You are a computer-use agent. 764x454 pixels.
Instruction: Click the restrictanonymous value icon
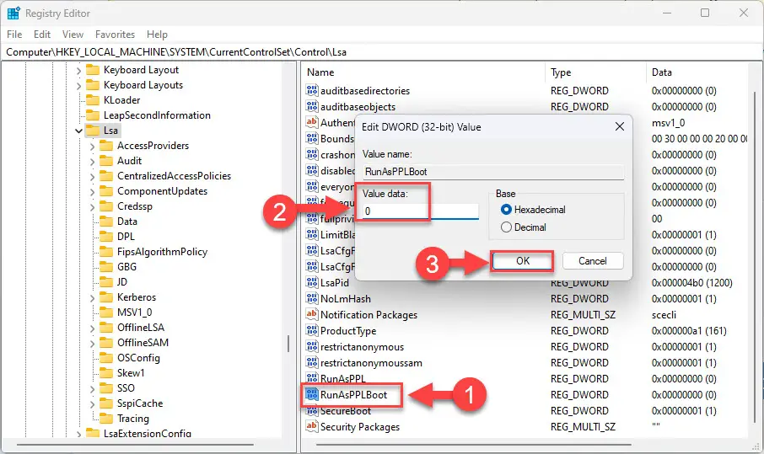tap(312, 347)
